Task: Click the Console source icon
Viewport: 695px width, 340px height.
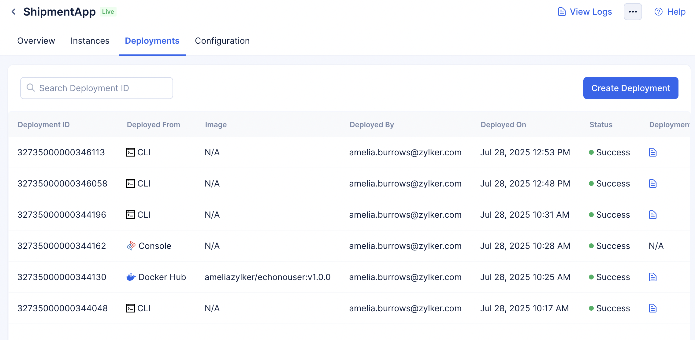Action: (x=131, y=246)
